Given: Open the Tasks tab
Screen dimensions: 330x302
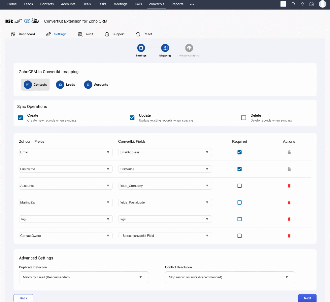Looking at the screenshot, I should pyautogui.click(x=102, y=4).
